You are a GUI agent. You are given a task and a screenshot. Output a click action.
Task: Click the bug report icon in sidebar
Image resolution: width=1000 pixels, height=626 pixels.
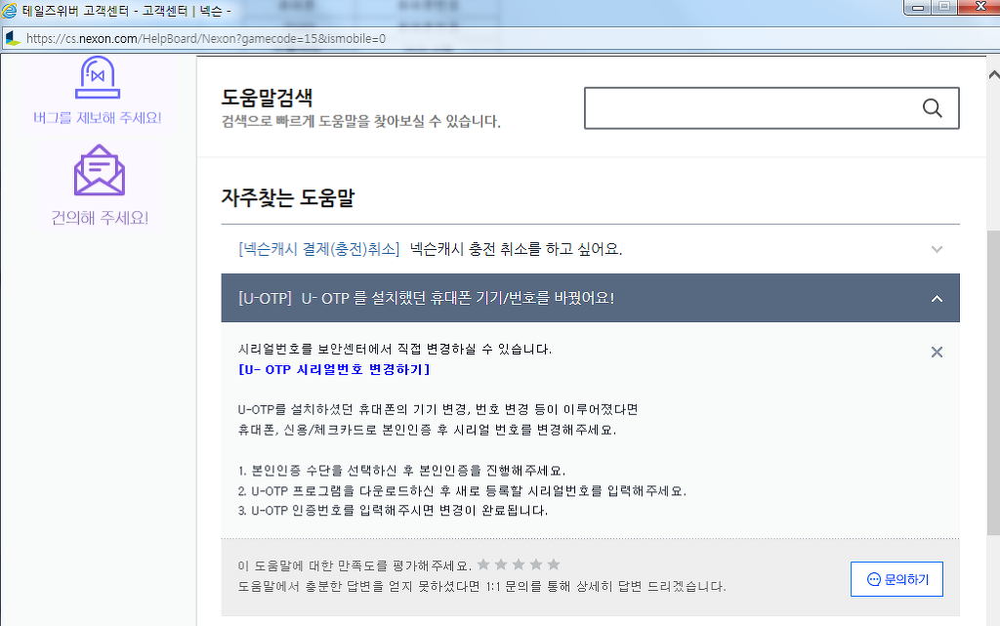(98, 77)
